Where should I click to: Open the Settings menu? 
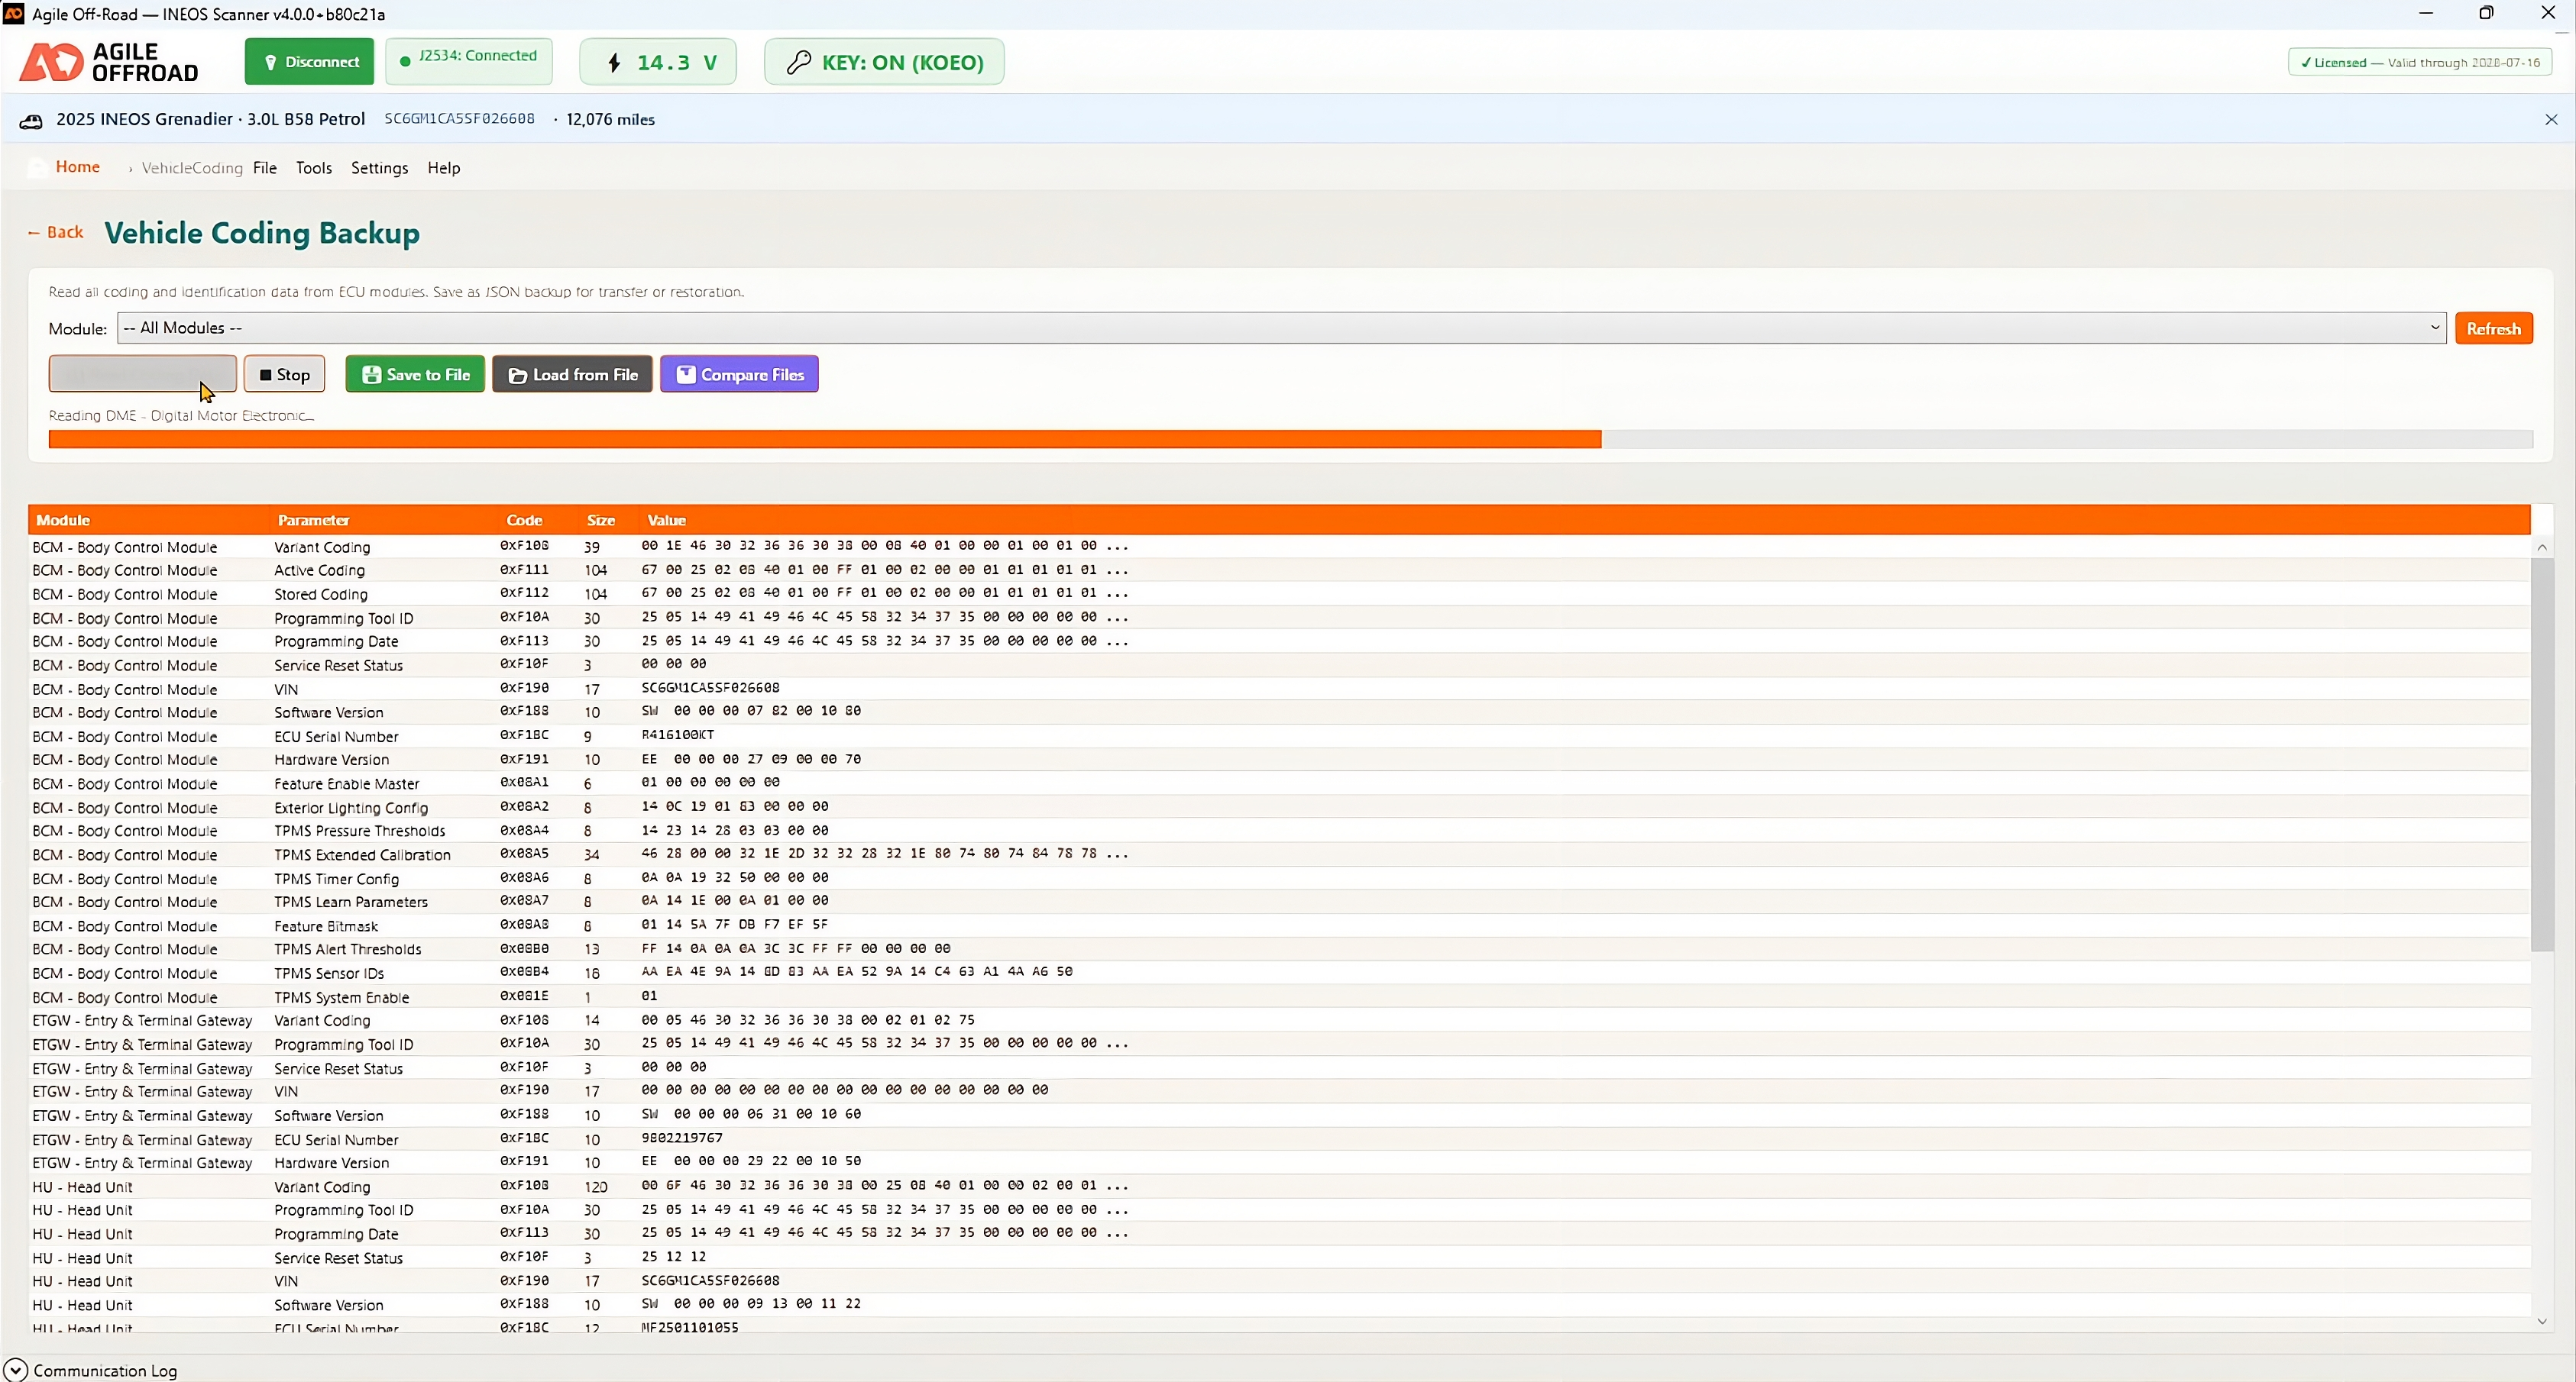(379, 168)
